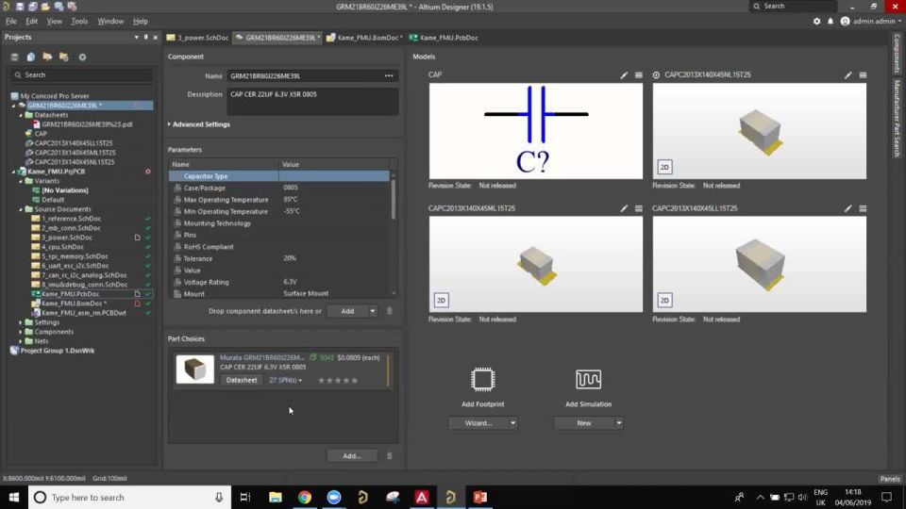This screenshot has height=509, width=906.
Task: Expand the Settings folder in Projects tree
Action: (21, 322)
